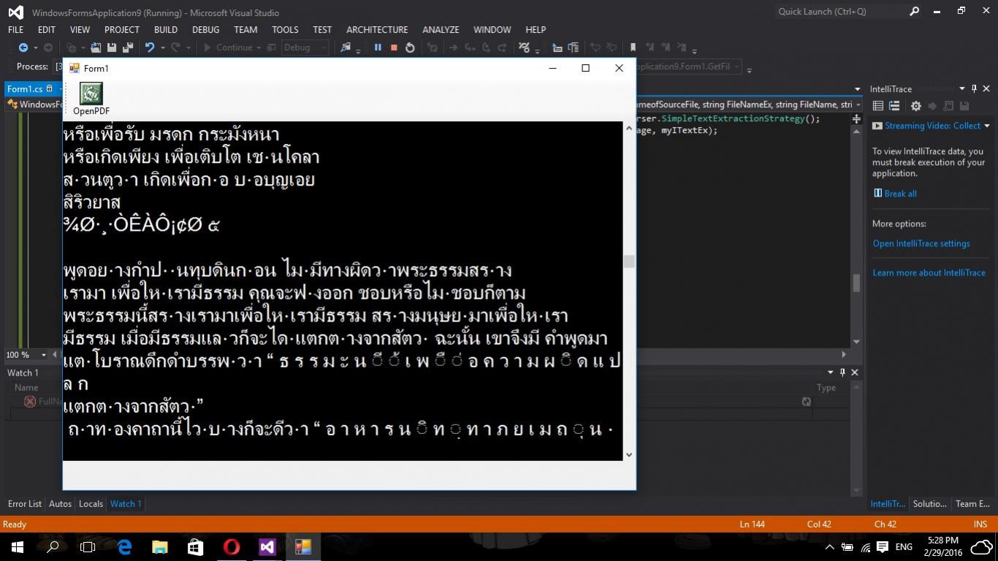Image resolution: width=998 pixels, height=561 pixels.
Task: Open the FILE menu
Action: 15,29
